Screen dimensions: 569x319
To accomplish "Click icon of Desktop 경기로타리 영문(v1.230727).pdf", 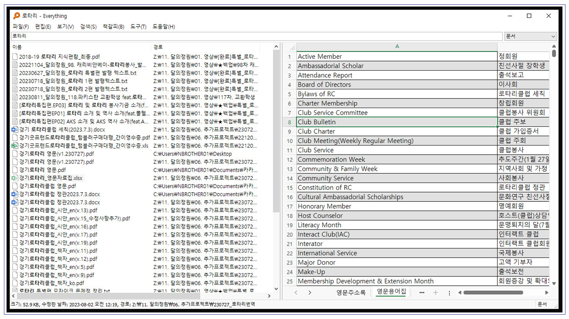I will click(15, 153).
